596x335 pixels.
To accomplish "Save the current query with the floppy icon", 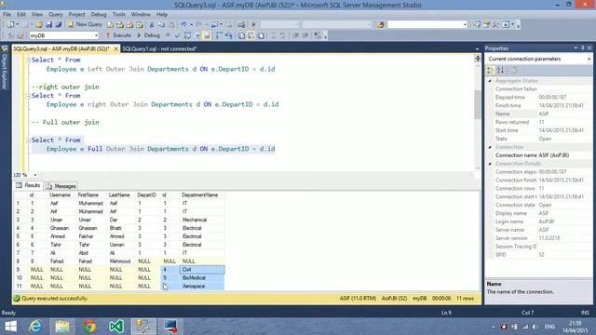I will coord(49,25).
